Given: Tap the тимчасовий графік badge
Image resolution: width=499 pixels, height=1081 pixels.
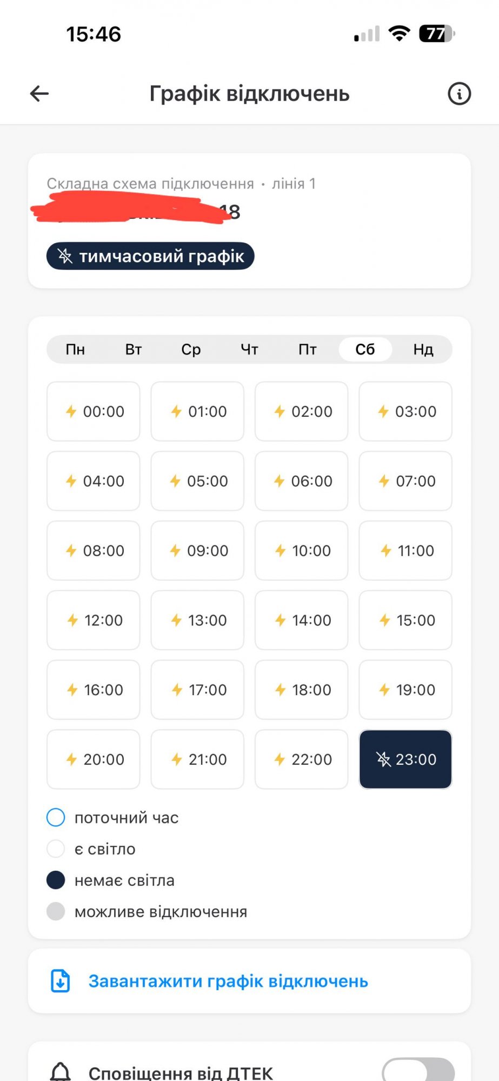Looking at the screenshot, I should click(150, 256).
